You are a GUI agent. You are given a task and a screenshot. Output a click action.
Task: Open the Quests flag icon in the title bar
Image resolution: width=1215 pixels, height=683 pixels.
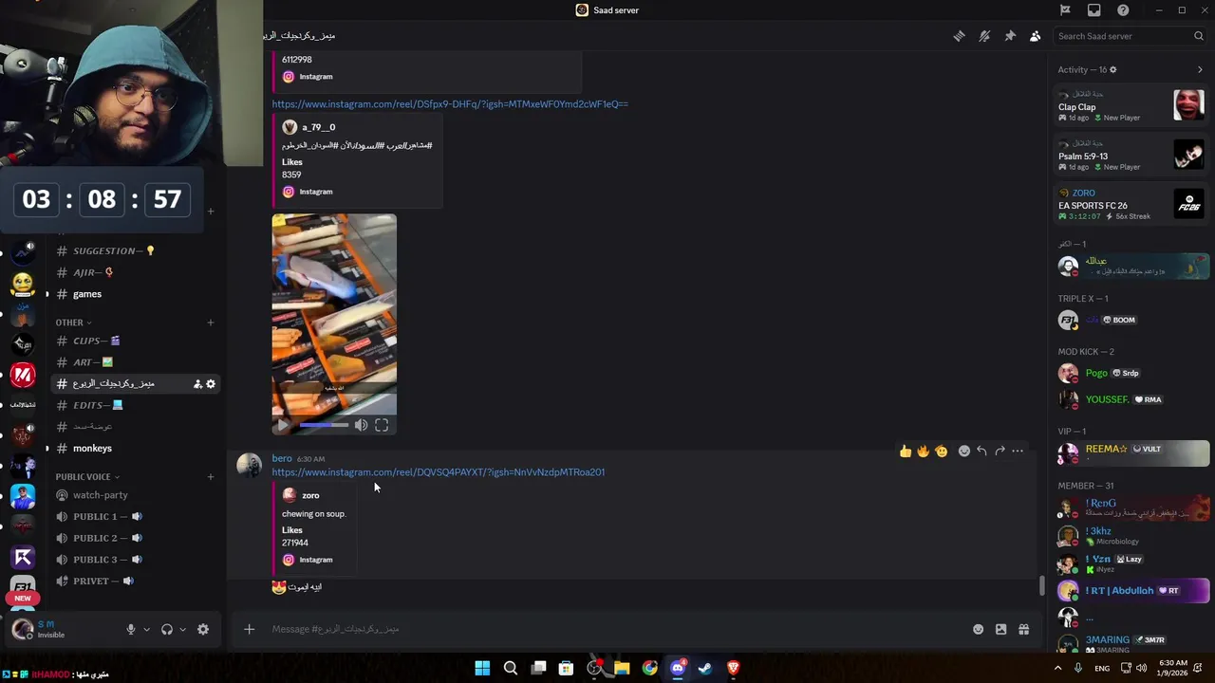pos(1065,10)
